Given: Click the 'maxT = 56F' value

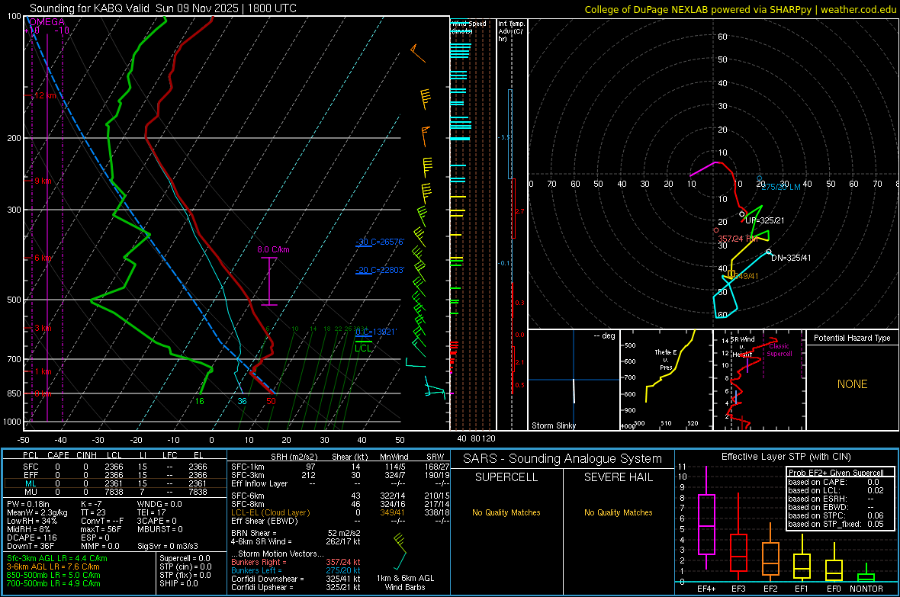Looking at the screenshot, I should [x=101, y=529].
